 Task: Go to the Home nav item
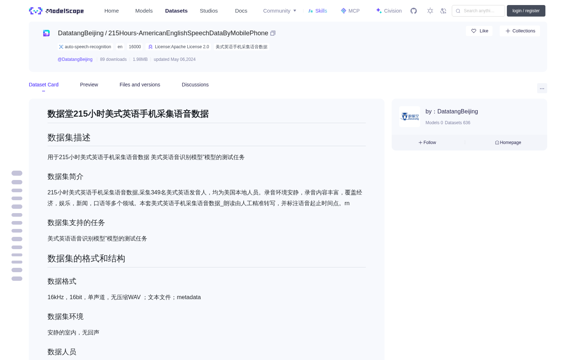coord(112,11)
